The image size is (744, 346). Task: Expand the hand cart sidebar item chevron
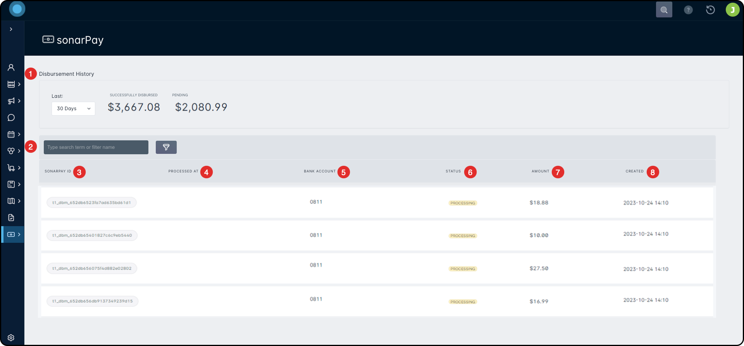pyautogui.click(x=19, y=167)
